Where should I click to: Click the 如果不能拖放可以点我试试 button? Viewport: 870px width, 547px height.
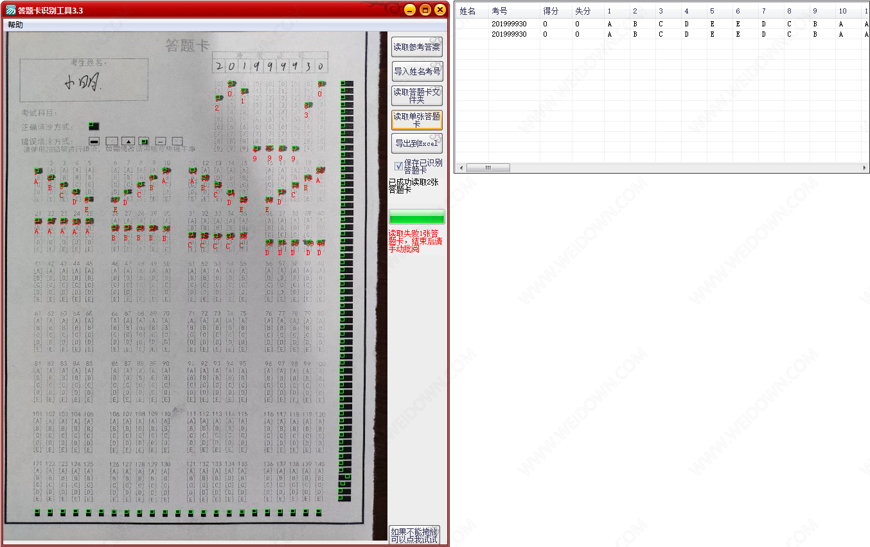[x=414, y=535]
